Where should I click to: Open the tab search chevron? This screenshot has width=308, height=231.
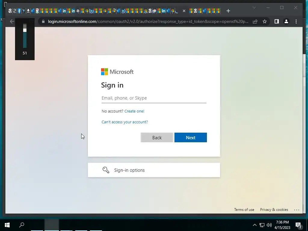(254, 8)
